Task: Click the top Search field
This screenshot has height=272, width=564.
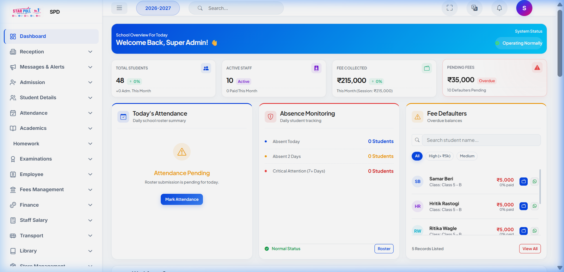Action: [x=236, y=8]
